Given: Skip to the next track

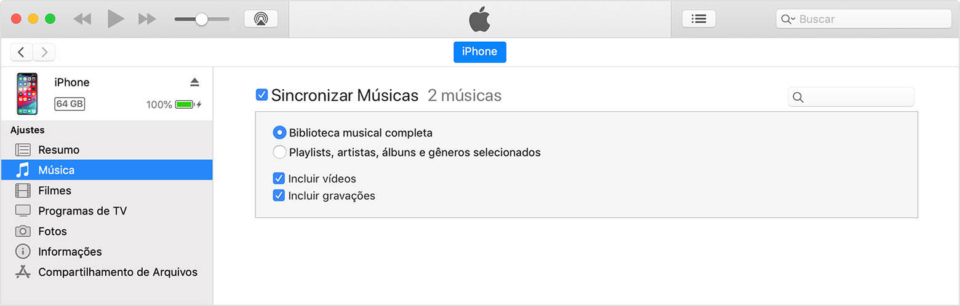Looking at the screenshot, I should [x=147, y=19].
